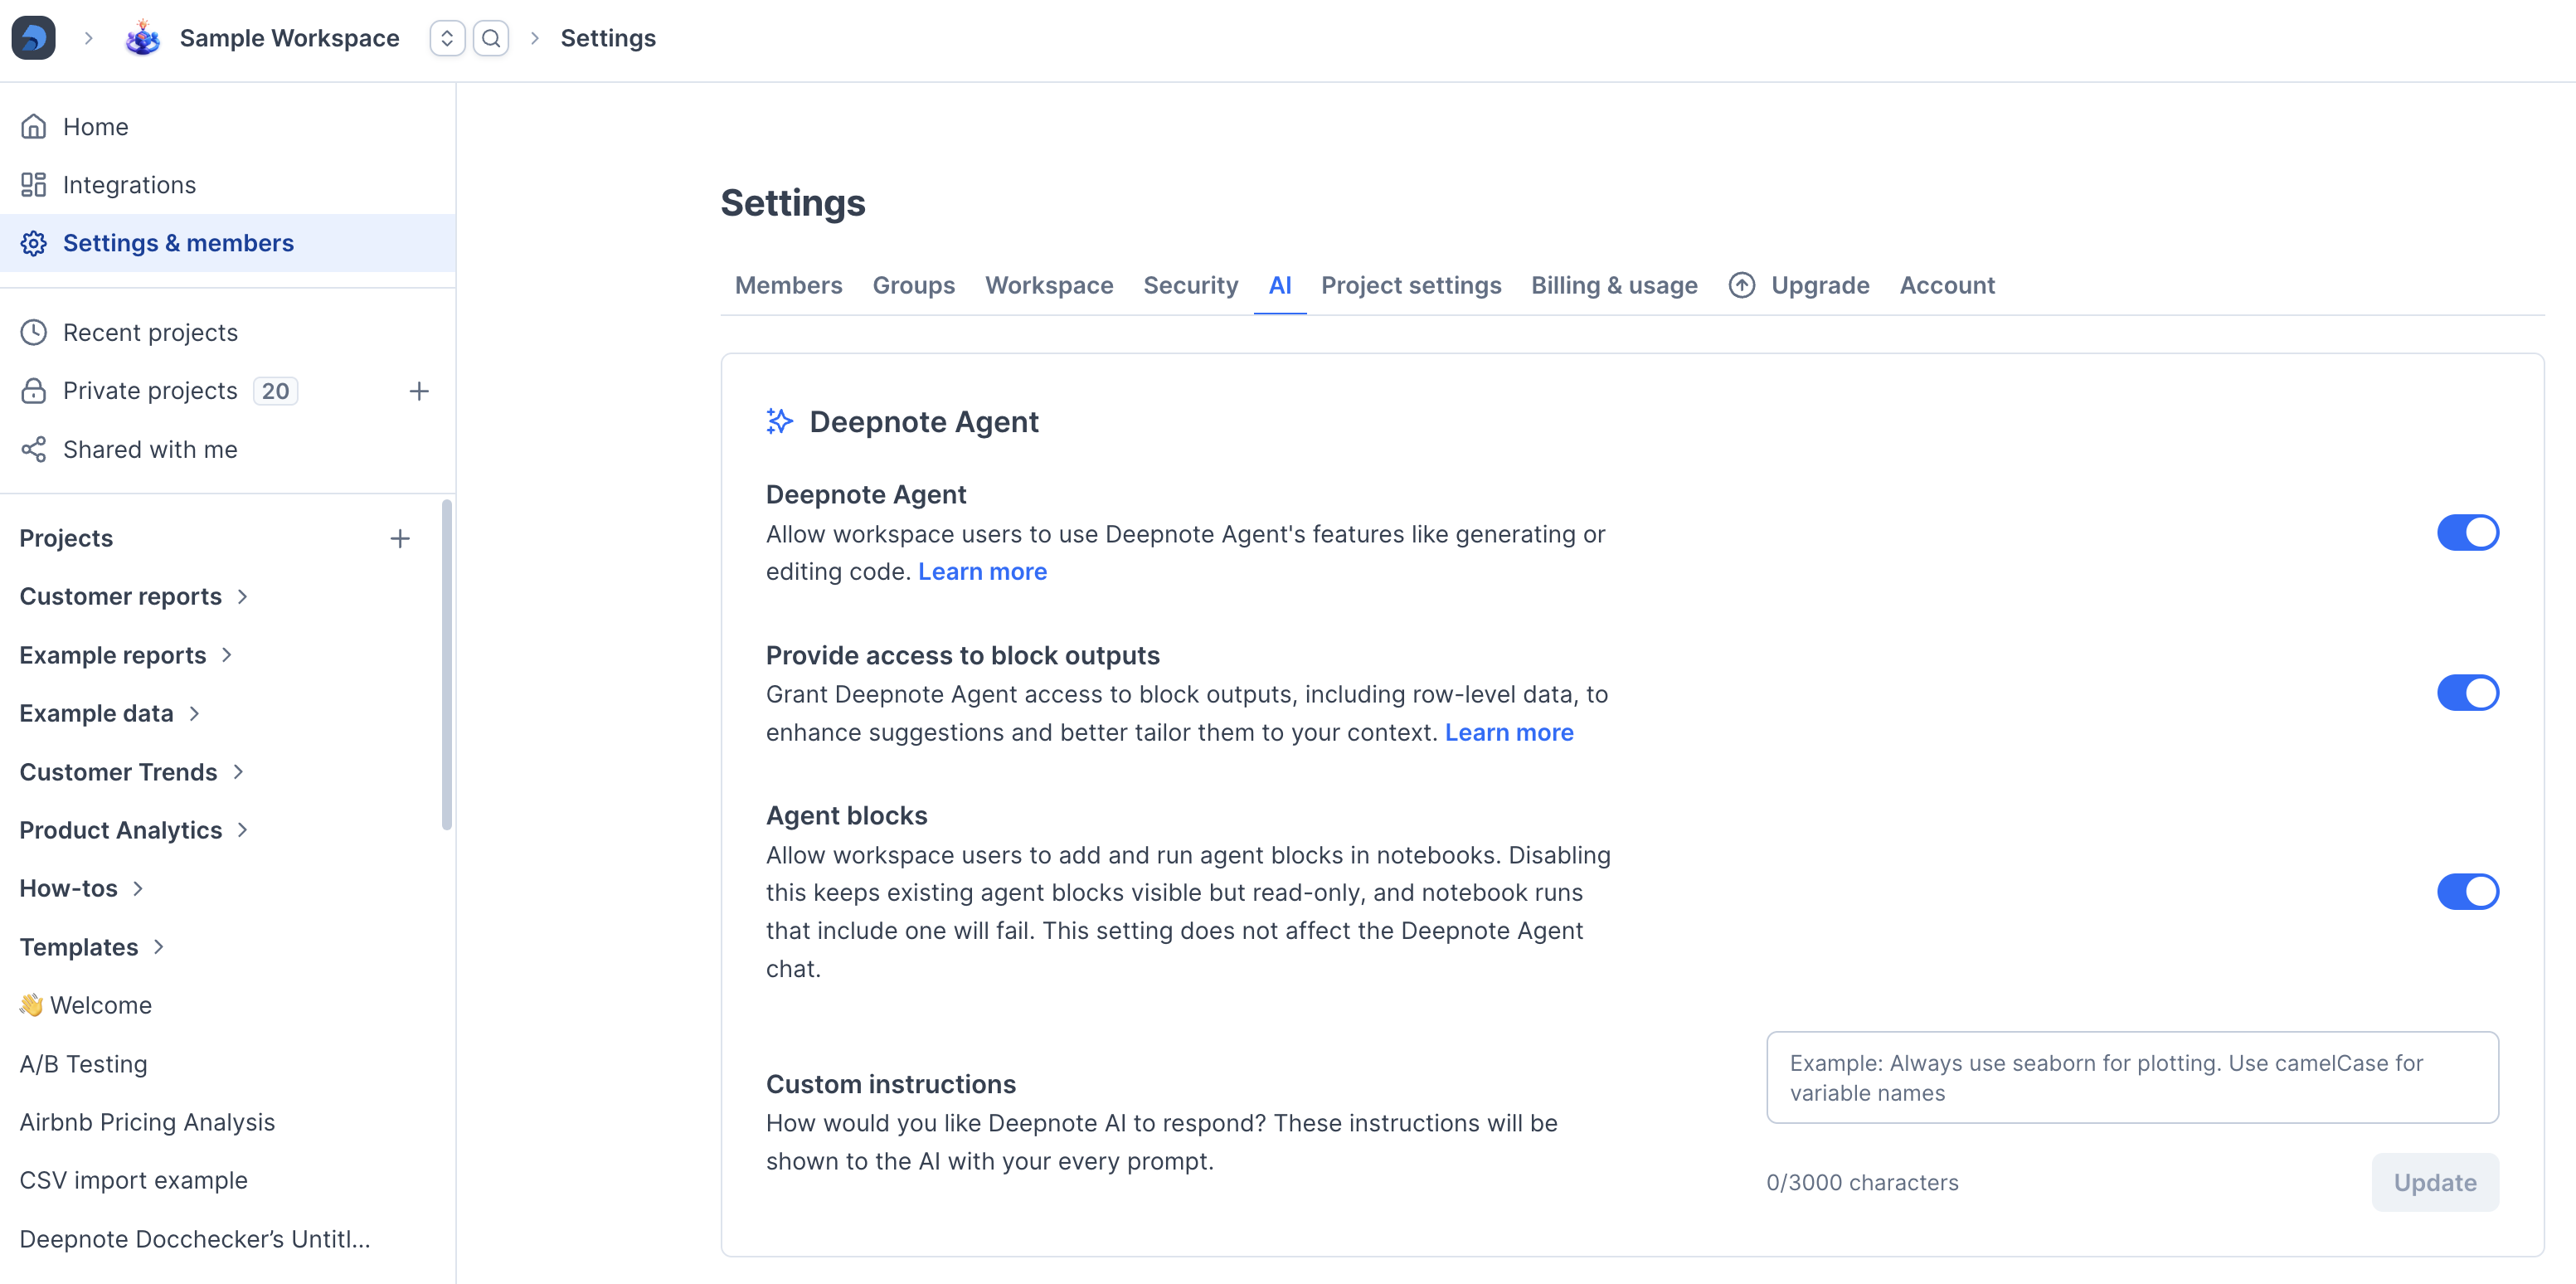Click the Update button
This screenshot has height=1284, width=2576.
coord(2435,1183)
